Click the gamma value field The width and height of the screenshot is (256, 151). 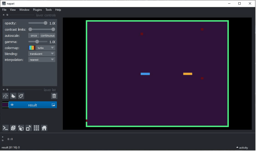tap(52, 42)
